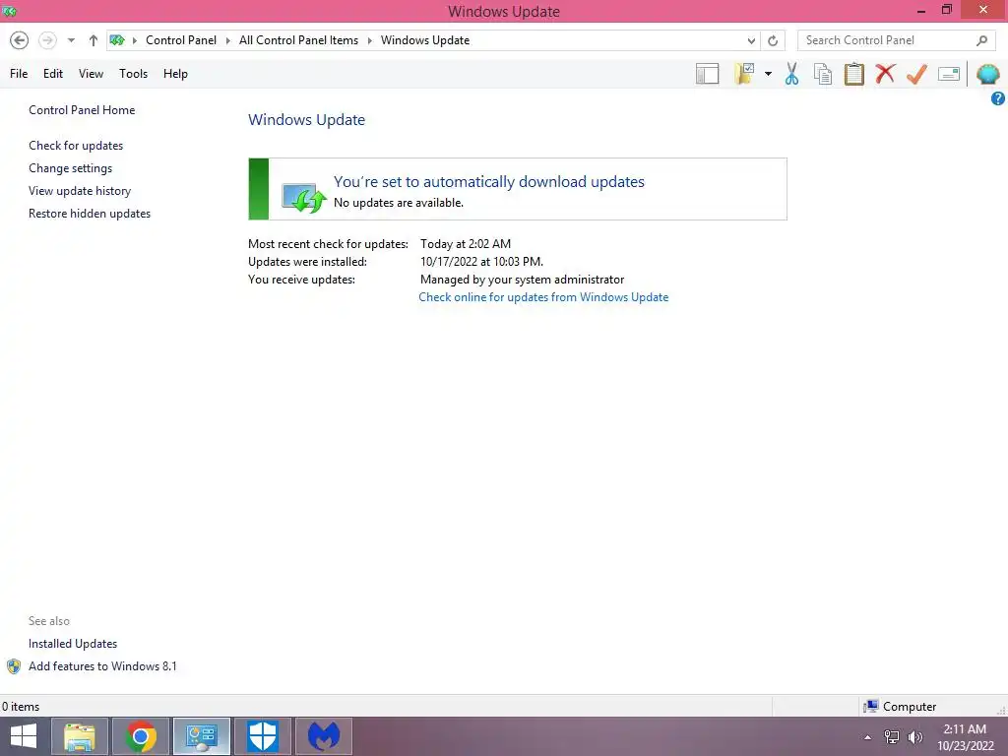Open View update history
The width and height of the screenshot is (1008, 756).
click(80, 191)
